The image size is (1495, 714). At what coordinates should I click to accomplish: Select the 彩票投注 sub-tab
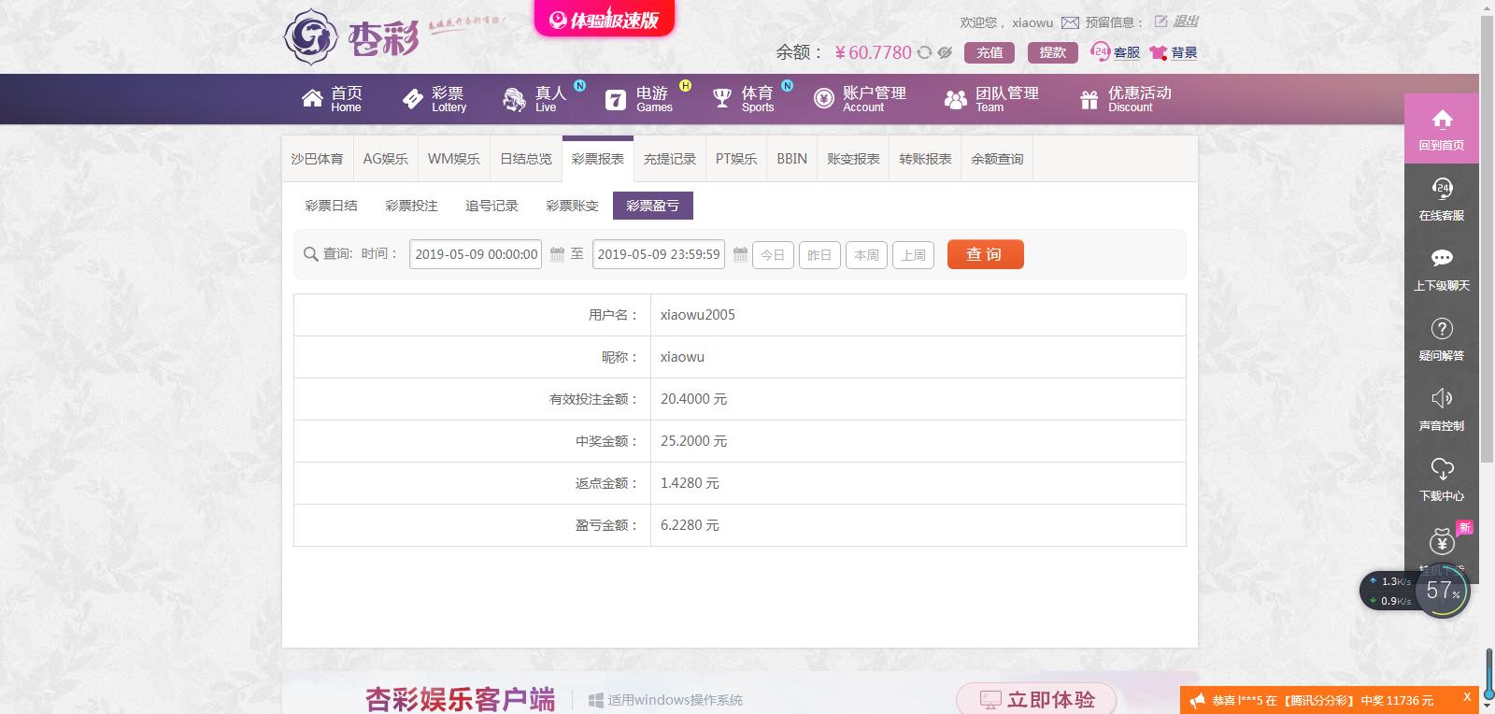click(411, 206)
